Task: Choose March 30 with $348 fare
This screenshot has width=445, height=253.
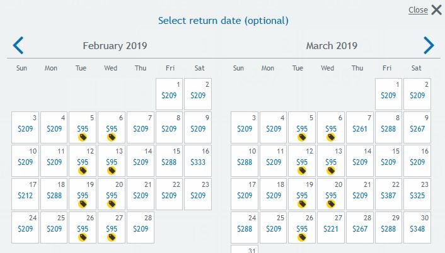Action: 417,227
